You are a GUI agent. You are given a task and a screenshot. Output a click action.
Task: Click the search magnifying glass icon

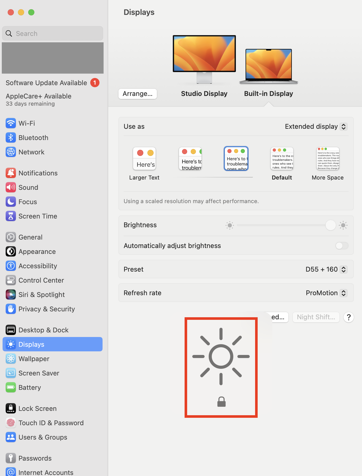[9, 33]
